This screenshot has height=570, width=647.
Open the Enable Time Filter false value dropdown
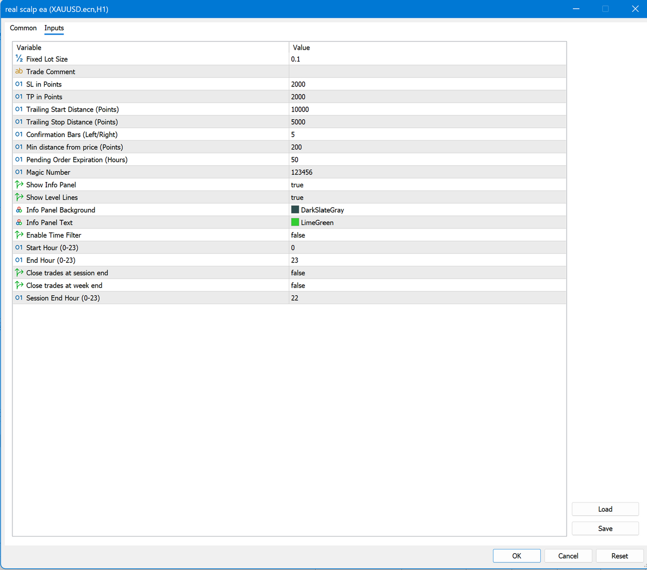[x=298, y=235]
